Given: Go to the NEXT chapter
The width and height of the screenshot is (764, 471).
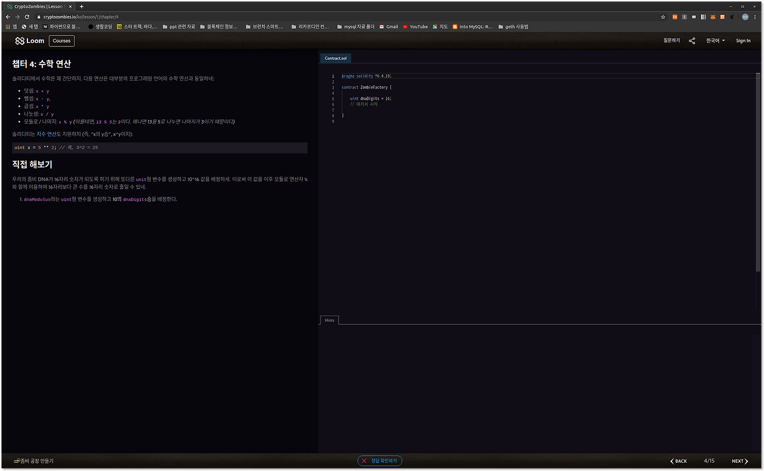Looking at the screenshot, I should coord(740,461).
